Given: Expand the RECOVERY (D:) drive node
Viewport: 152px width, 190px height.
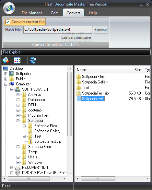Looking at the screenshot, I should 12,168.
